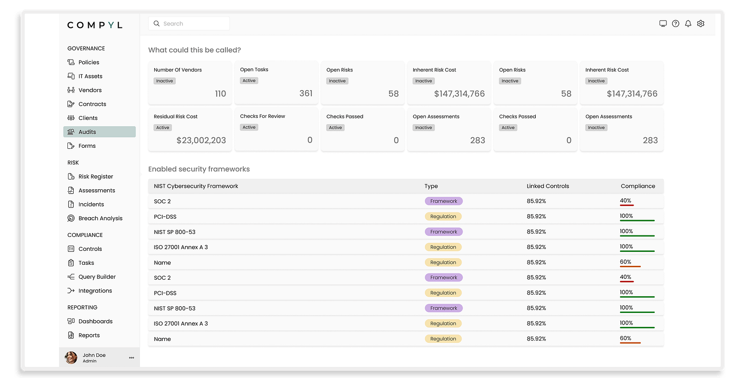This screenshot has width=740, height=378.
Task: Click the Open Tasks card showing 361
Action: 276,82
